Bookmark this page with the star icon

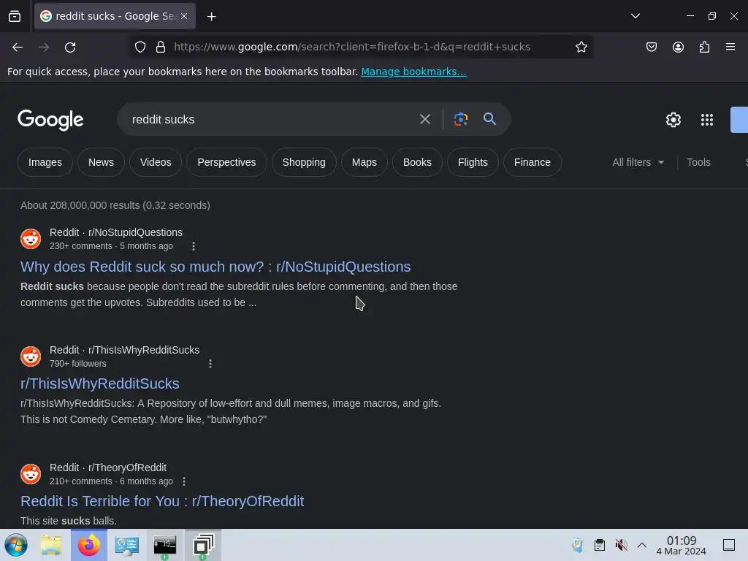pos(581,47)
